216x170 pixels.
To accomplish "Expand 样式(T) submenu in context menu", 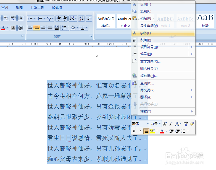I will pyautogui.click(x=163, y=112).
